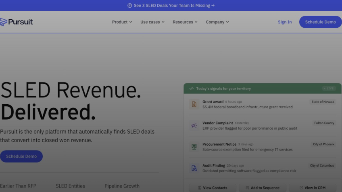Click the smiley icon in top banner
The width and height of the screenshot is (342, 192).
click(129, 6)
